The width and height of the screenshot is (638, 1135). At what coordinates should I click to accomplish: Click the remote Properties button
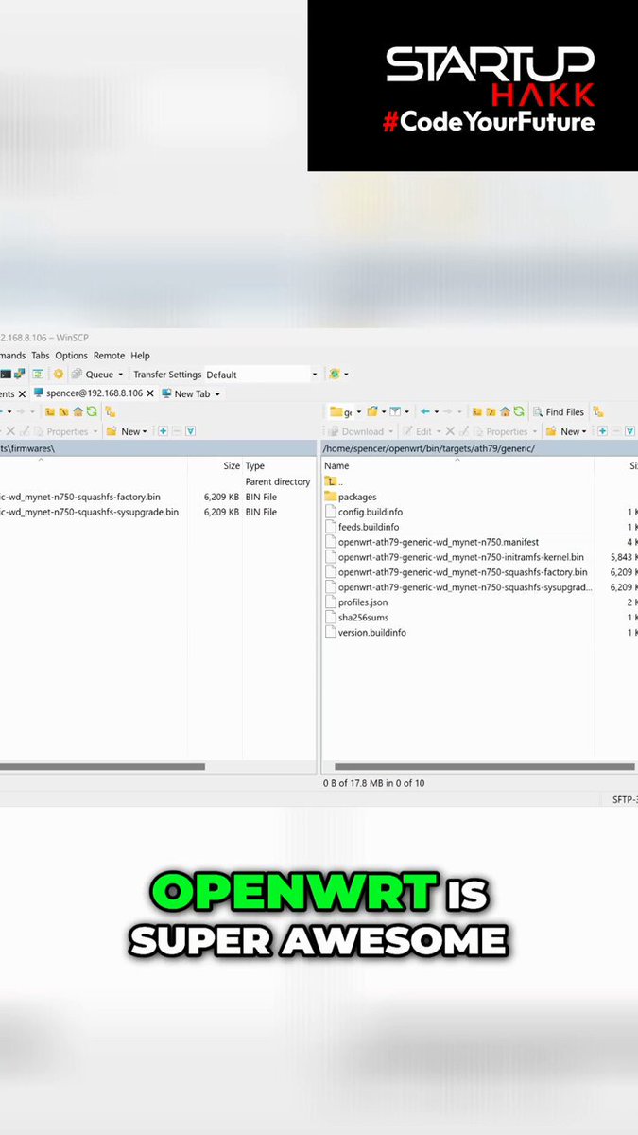499,431
